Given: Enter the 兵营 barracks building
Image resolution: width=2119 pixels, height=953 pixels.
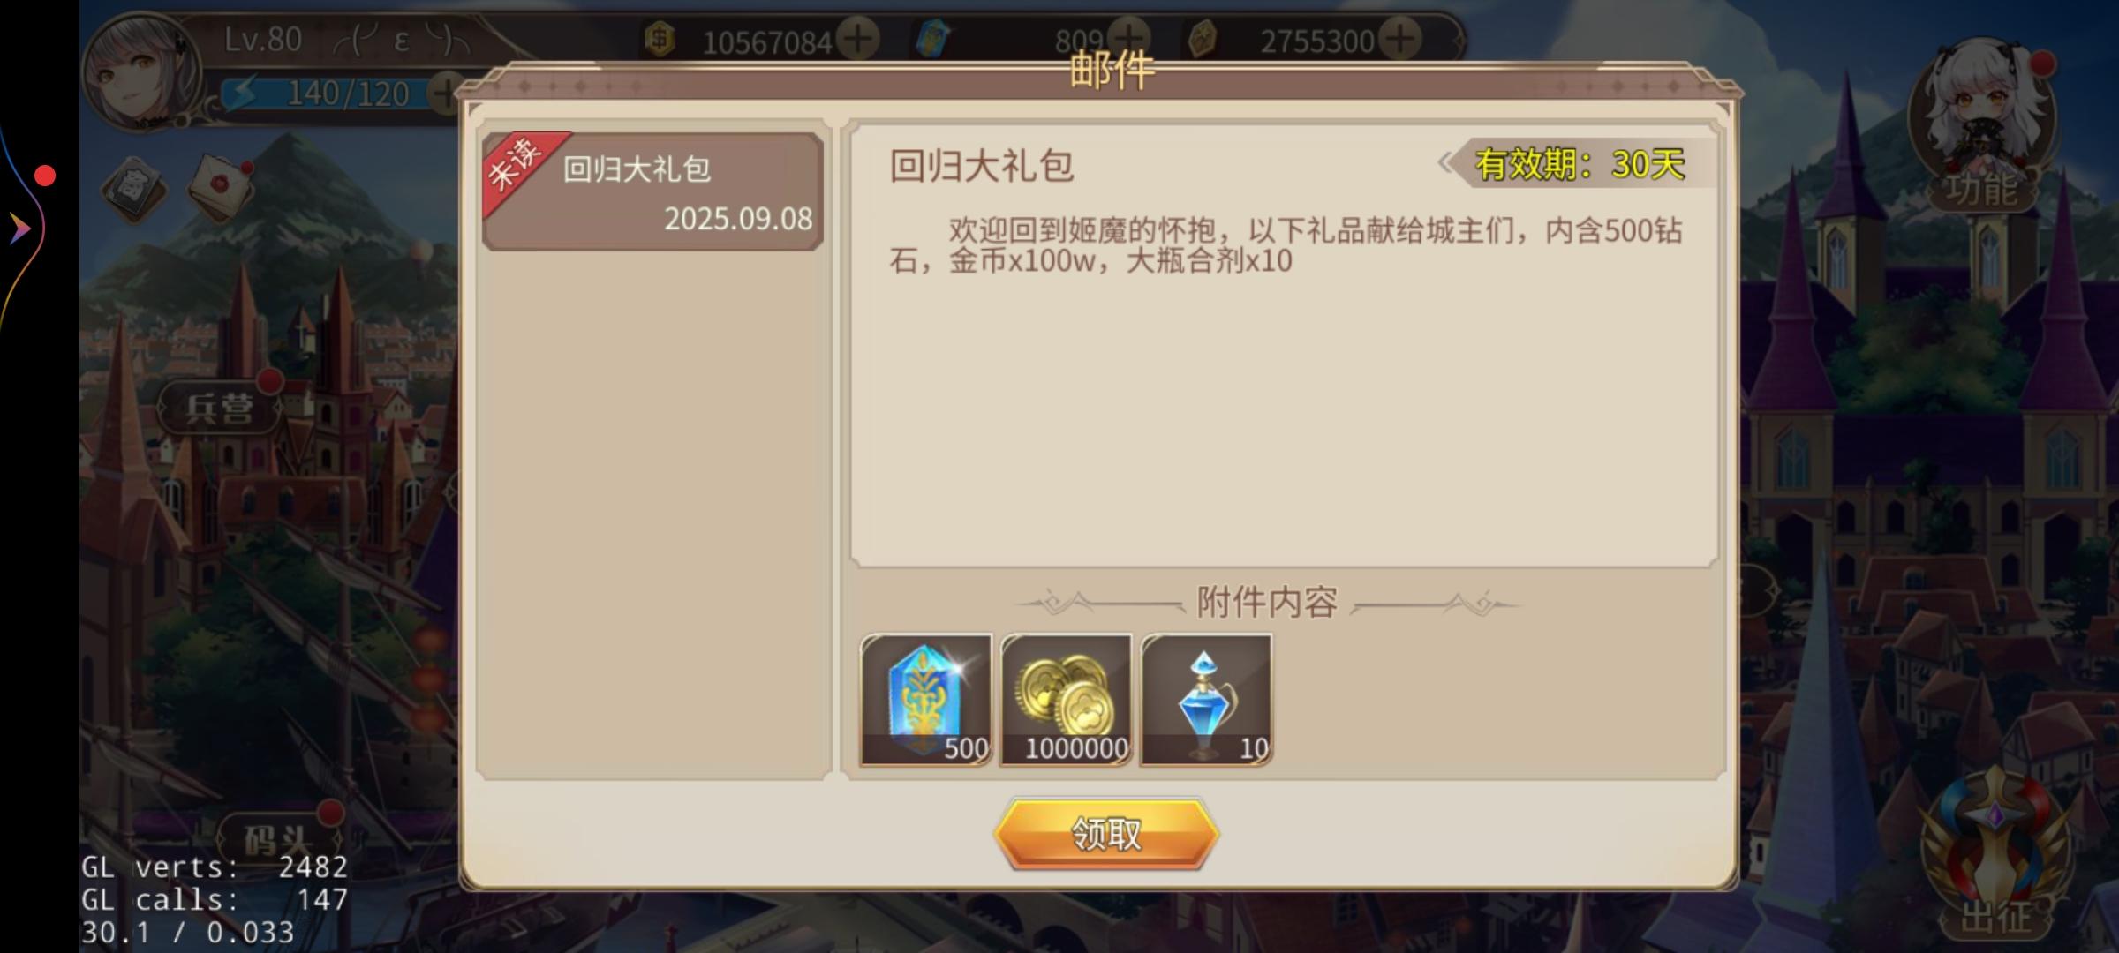Looking at the screenshot, I should click(219, 408).
